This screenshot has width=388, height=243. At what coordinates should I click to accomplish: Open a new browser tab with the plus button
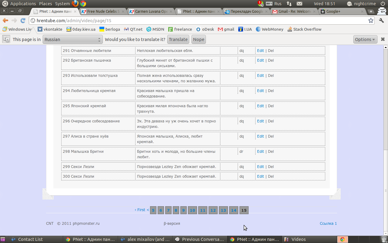[x=371, y=12]
